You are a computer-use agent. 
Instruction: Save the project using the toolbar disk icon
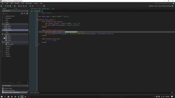[10, 6]
